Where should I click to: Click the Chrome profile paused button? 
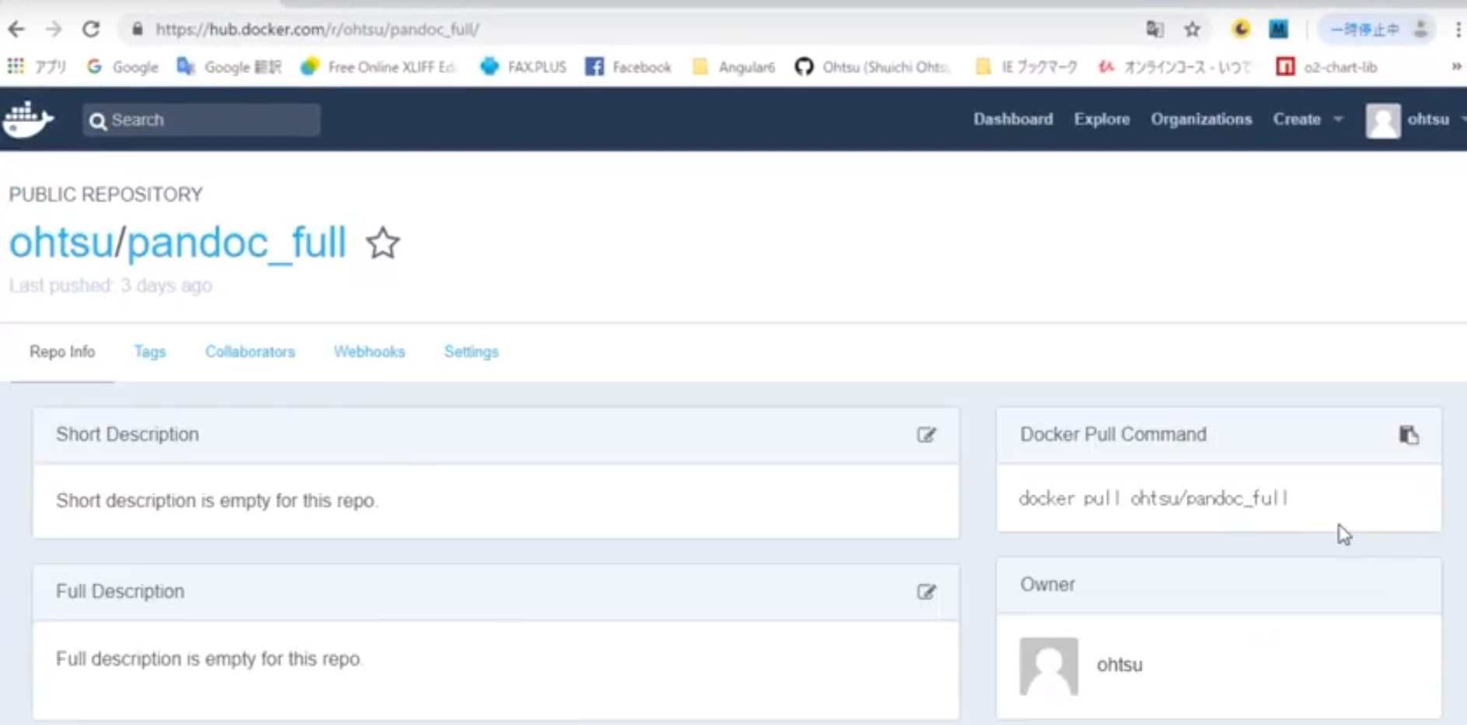[x=1378, y=29]
